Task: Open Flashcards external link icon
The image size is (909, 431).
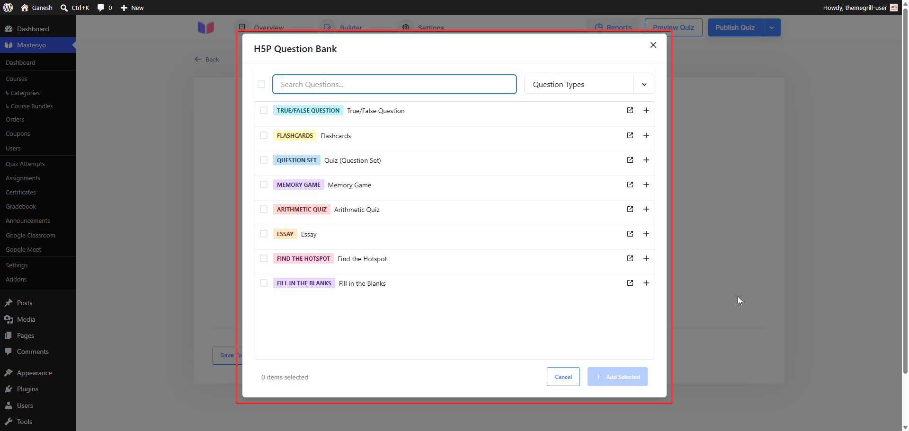Action: click(x=630, y=135)
